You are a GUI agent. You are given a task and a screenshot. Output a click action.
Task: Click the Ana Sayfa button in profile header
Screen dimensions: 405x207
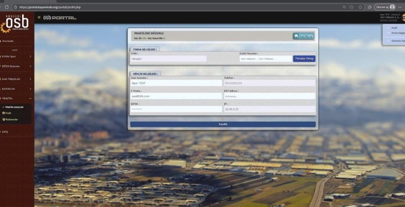(303, 36)
